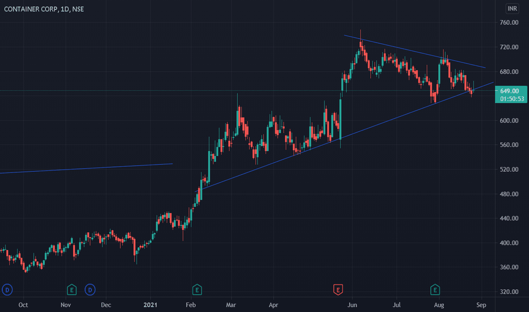
Task: Click the CONTAINER CORP, 1D, NSE title
Action: click(44, 9)
